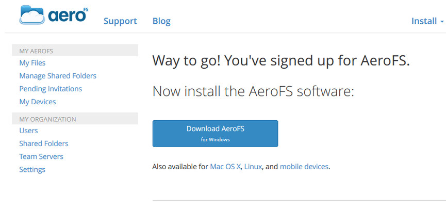Screen dimensions: 446x209
Task: Click the MY AEROFS section header
Action: (x=75, y=51)
